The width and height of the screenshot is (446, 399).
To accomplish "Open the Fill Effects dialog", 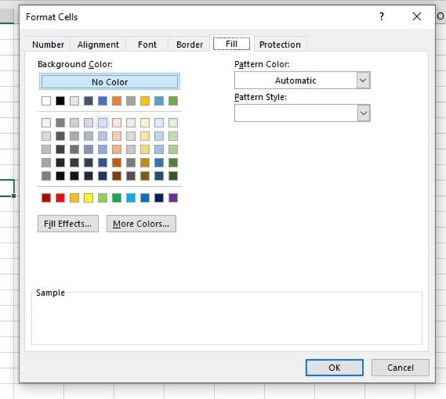I will pos(68,224).
